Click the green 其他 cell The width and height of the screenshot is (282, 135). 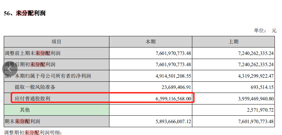pos(56,110)
